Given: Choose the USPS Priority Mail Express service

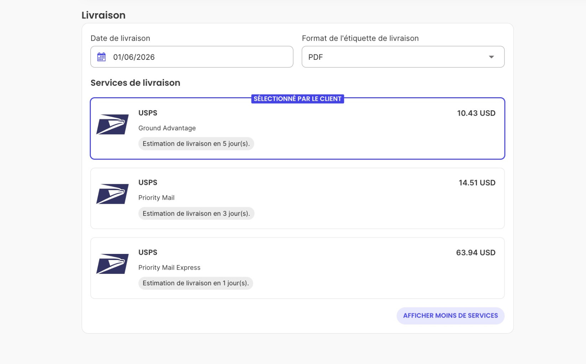Looking at the screenshot, I should (x=298, y=268).
